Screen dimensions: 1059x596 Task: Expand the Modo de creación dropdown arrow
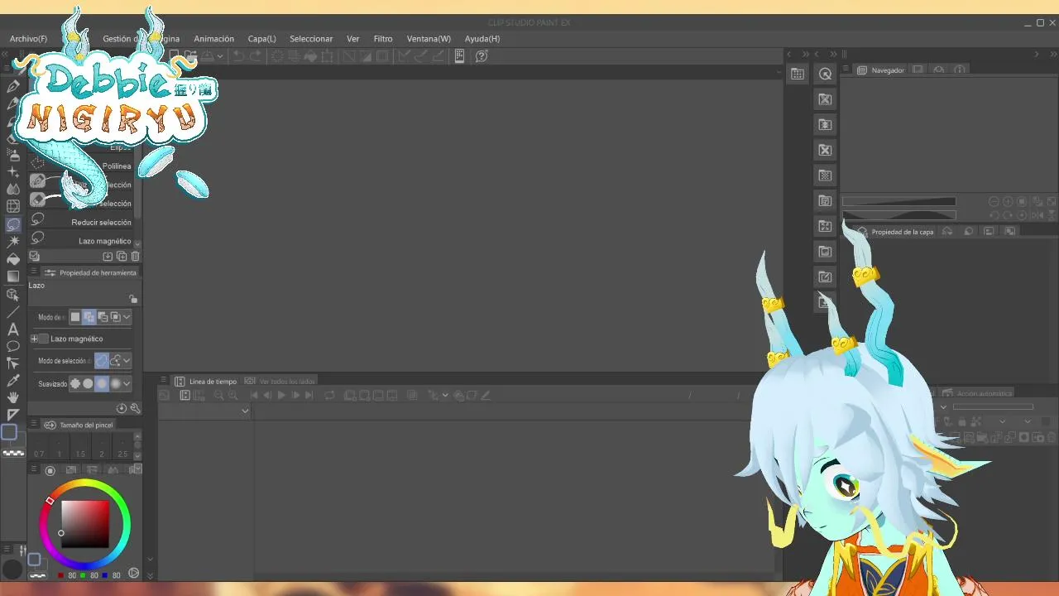tap(127, 317)
